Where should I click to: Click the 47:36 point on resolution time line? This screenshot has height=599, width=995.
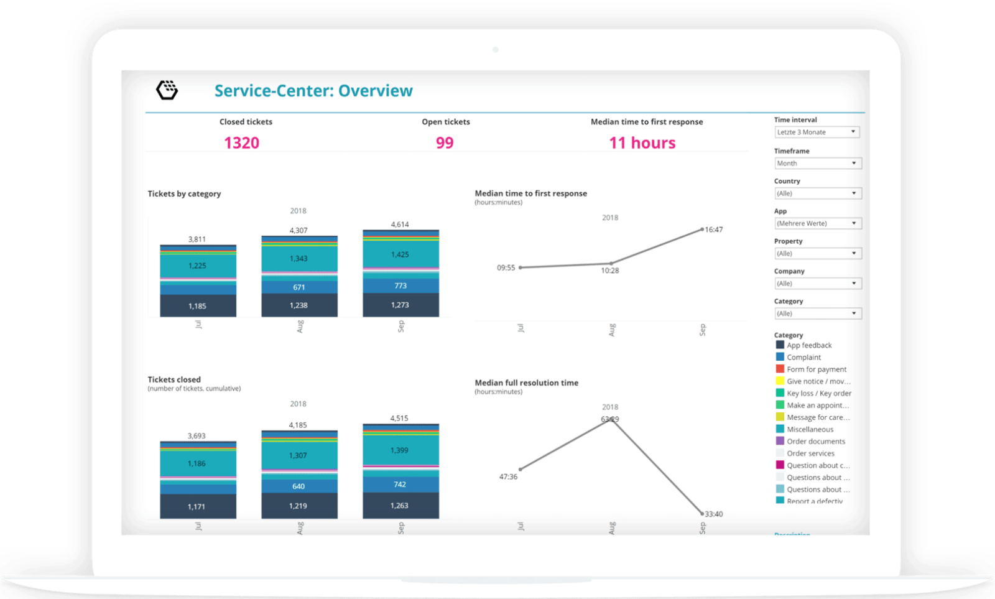pos(521,470)
